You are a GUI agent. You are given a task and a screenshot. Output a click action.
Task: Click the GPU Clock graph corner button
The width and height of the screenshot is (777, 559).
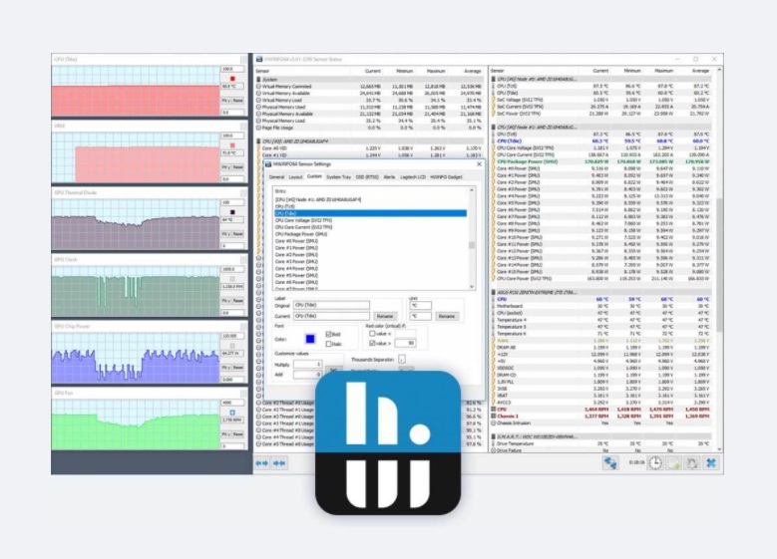click(243, 259)
